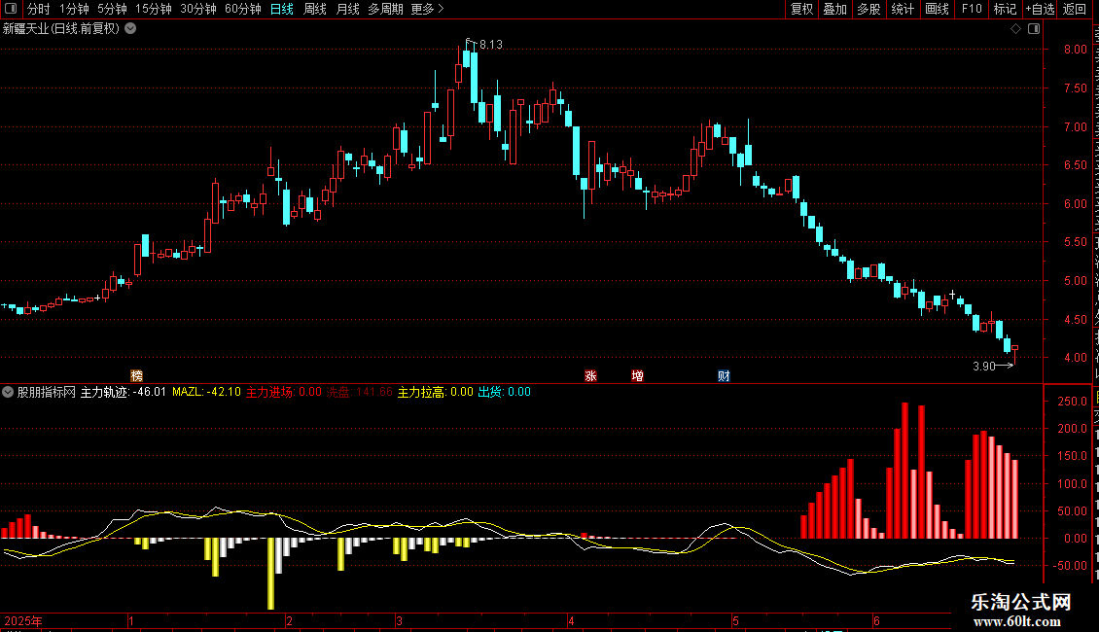Click the 财 event marker

[x=724, y=376]
